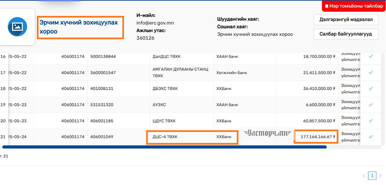
Task: Click the 177,164,166.67 ₮ amount cell
Action: pos(315,137)
